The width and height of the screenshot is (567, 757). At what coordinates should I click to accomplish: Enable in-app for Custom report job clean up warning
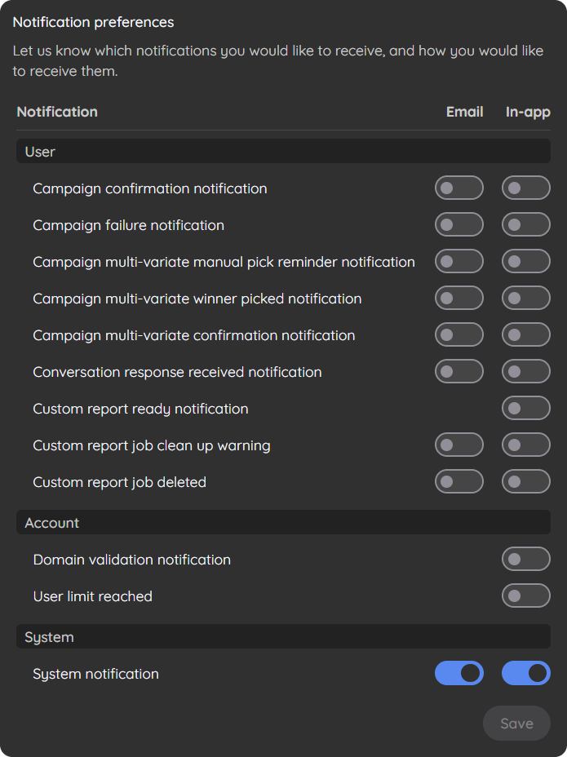point(526,445)
